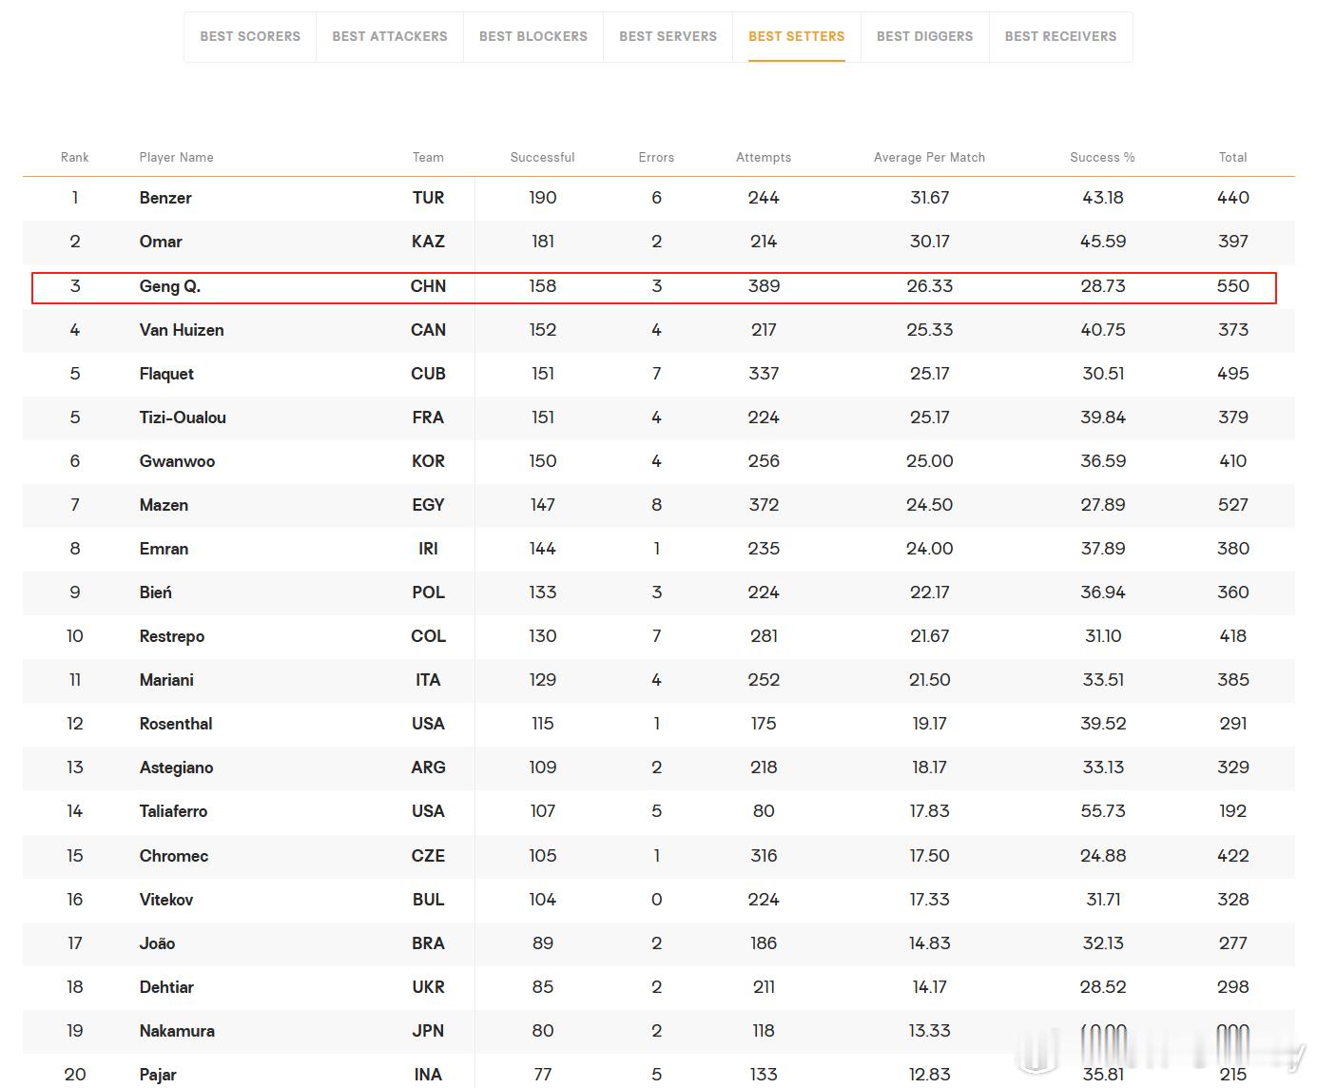
Task: Sort by the Attempts column header
Action: click(x=764, y=157)
